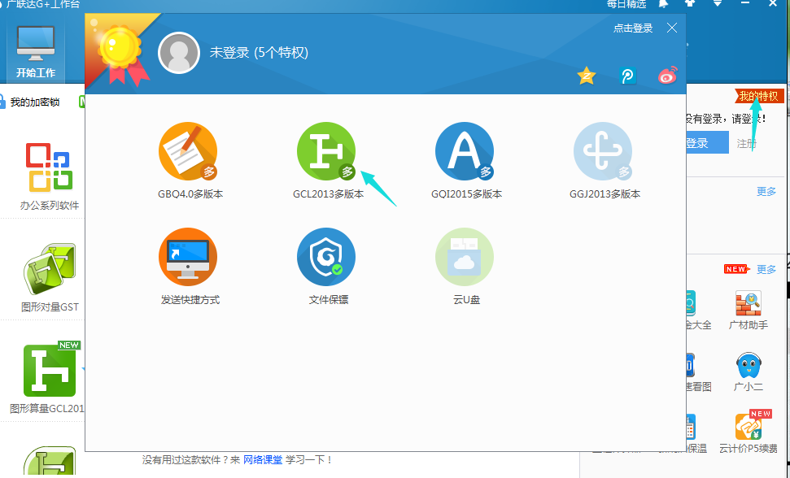Click the 我的特权 red banner
The height and width of the screenshot is (478, 790).
click(x=759, y=96)
